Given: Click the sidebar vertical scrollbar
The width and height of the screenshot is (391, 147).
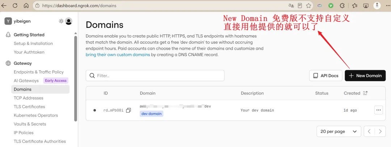Looking at the screenshot, I should tap(76, 79).
